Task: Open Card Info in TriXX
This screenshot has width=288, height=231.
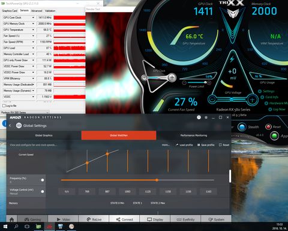Action: tap(269, 97)
